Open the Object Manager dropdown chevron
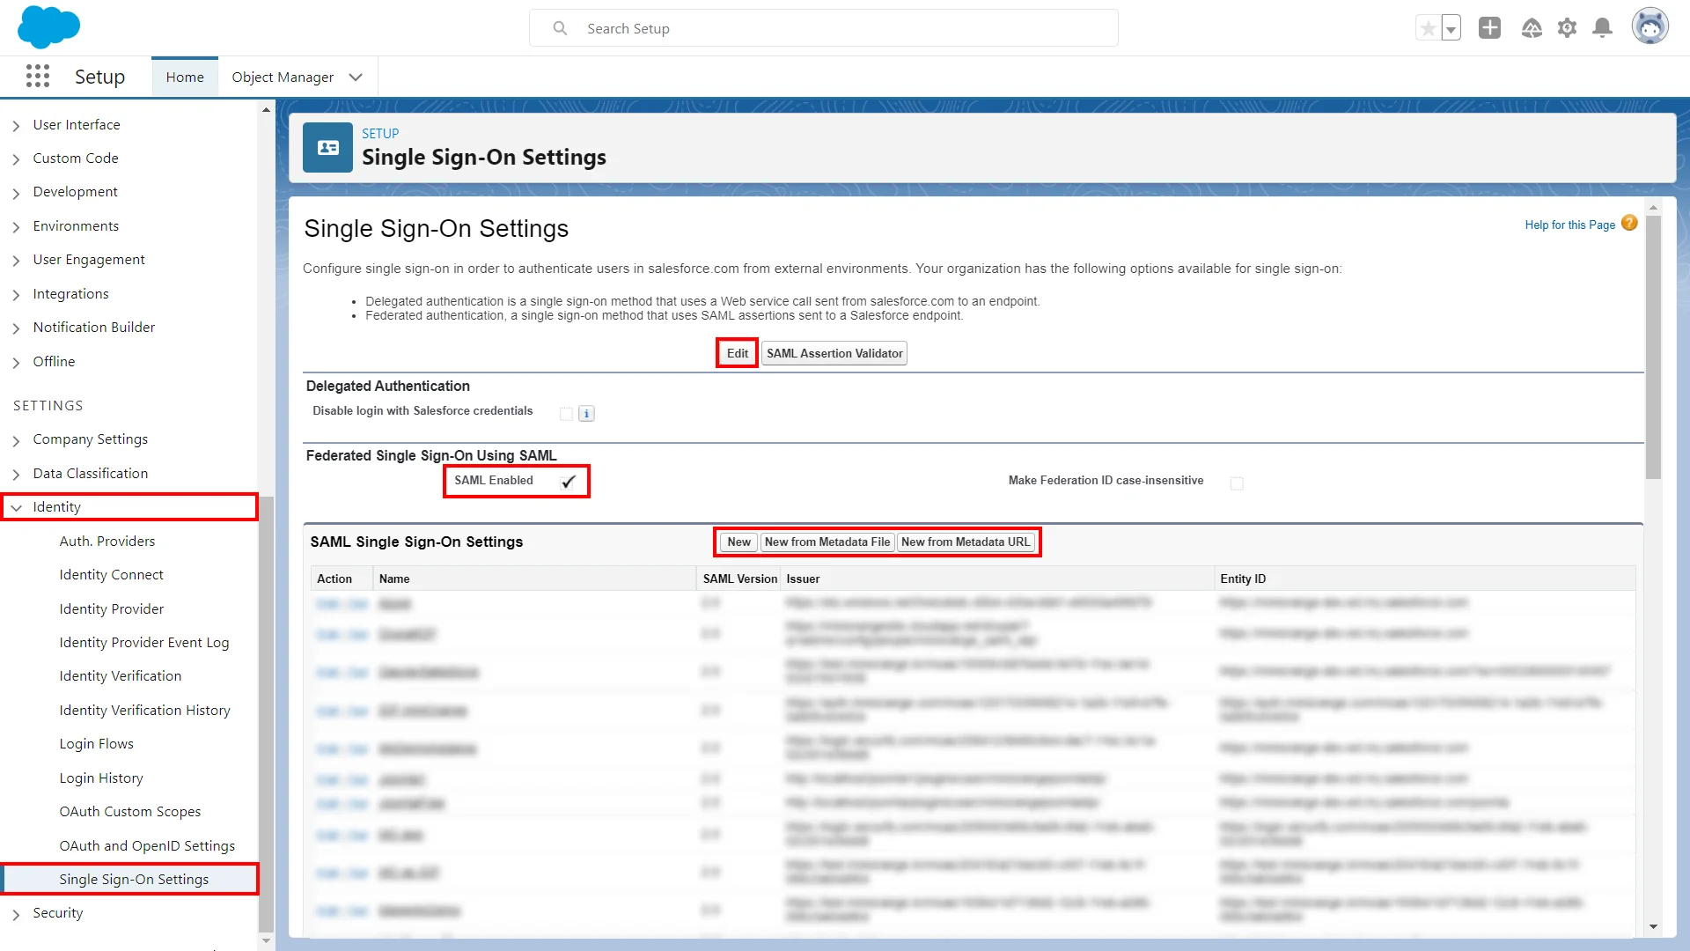The height and width of the screenshot is (951, 1690). click(356, 77)
